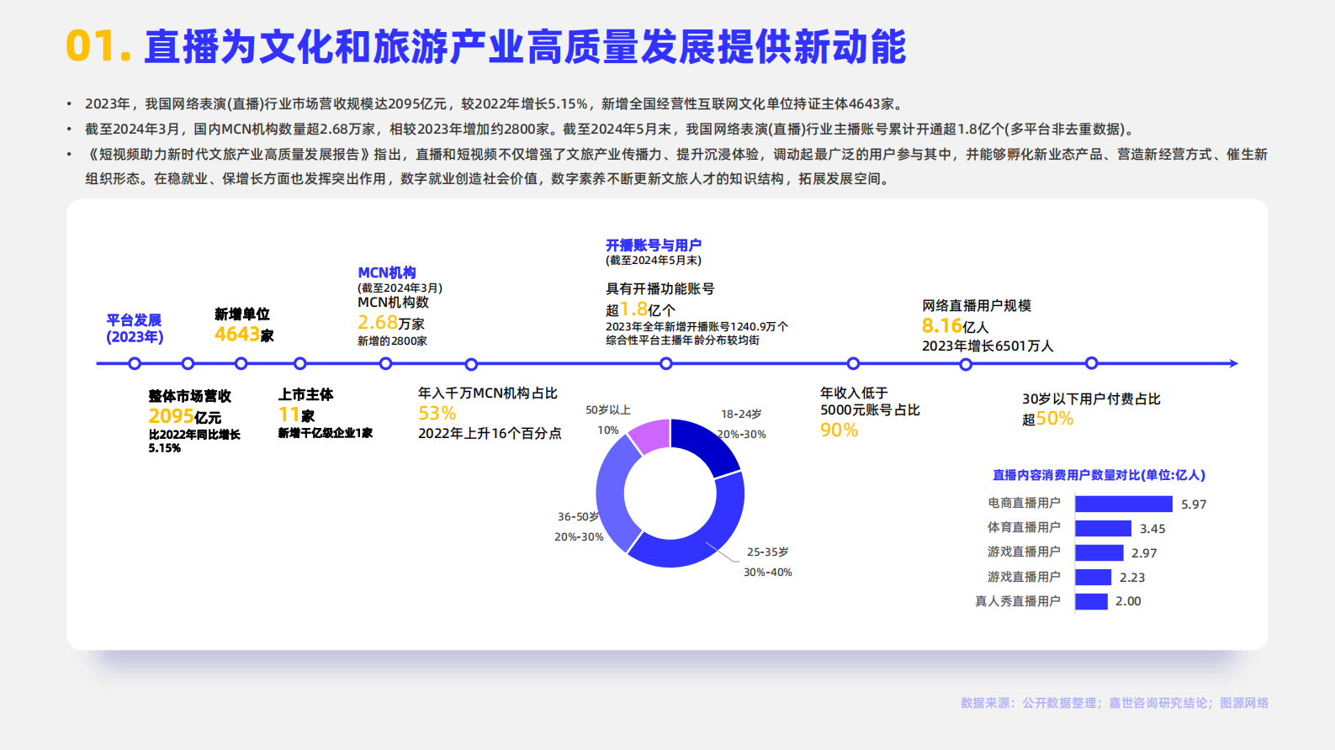Click the timeline marker below 网络直播用户规模
The image size is (1335, 750).
966,364
